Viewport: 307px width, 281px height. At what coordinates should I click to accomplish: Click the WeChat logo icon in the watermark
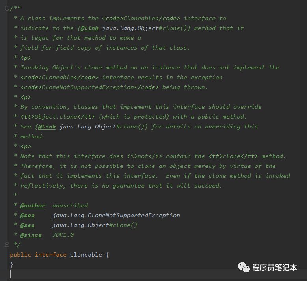tap(243, 268)
